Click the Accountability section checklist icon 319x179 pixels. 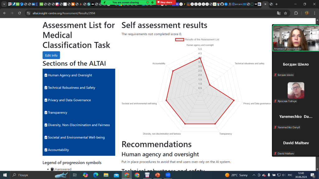46,150
